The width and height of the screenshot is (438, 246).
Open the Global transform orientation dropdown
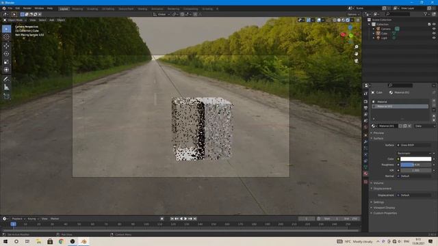[x=162, y=14]
